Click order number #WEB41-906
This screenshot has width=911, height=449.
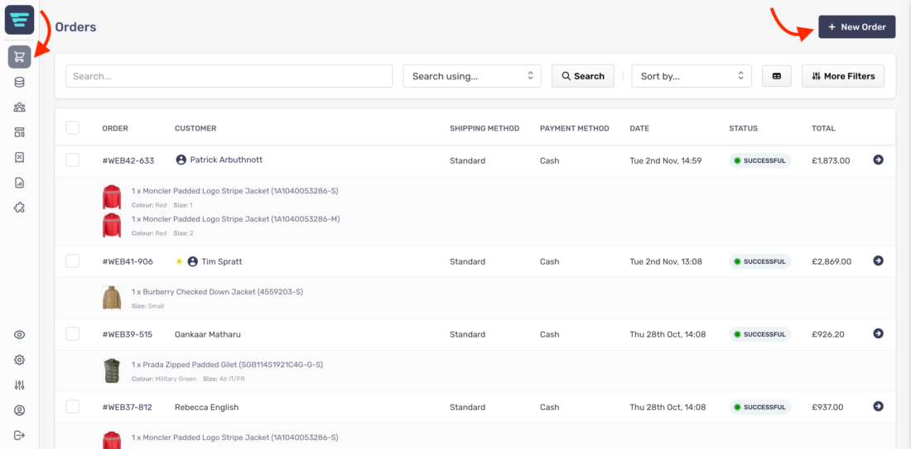128,261
